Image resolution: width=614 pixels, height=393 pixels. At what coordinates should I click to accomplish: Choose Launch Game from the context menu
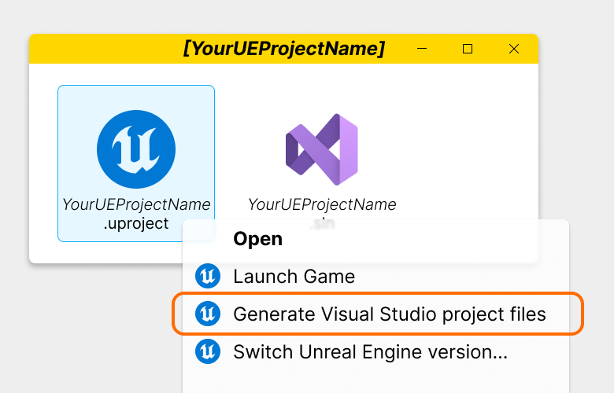[x=294, y=277]
